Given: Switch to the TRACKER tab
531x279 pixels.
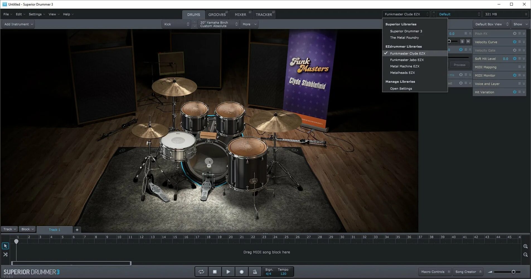Looking at the screenshot, I should pyautogui.click(x=264, y=14).
